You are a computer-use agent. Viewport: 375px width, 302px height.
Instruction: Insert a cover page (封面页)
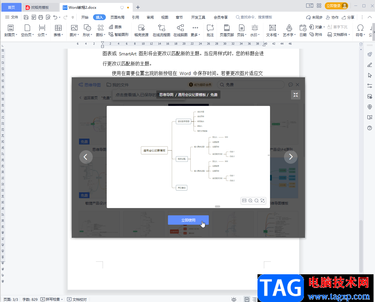(x=11, y=31)
